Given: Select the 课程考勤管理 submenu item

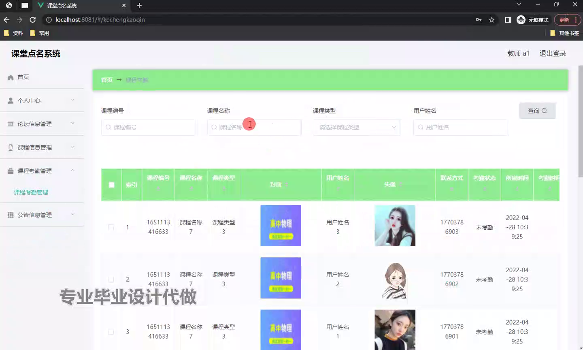Looking at the screenshot, I should 31,192.
